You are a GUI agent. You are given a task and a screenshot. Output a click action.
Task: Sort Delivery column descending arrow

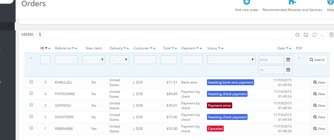point(124,48)
